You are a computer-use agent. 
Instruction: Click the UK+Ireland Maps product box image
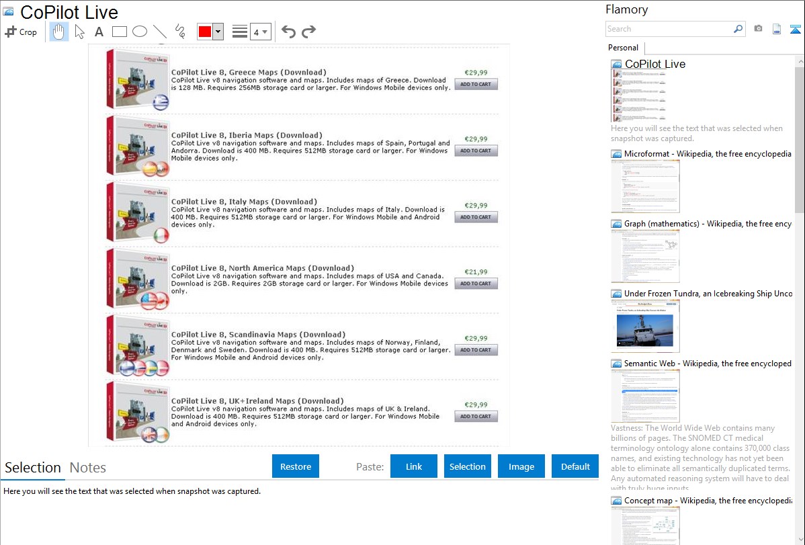pyautogui.click(x=138, y=412)
